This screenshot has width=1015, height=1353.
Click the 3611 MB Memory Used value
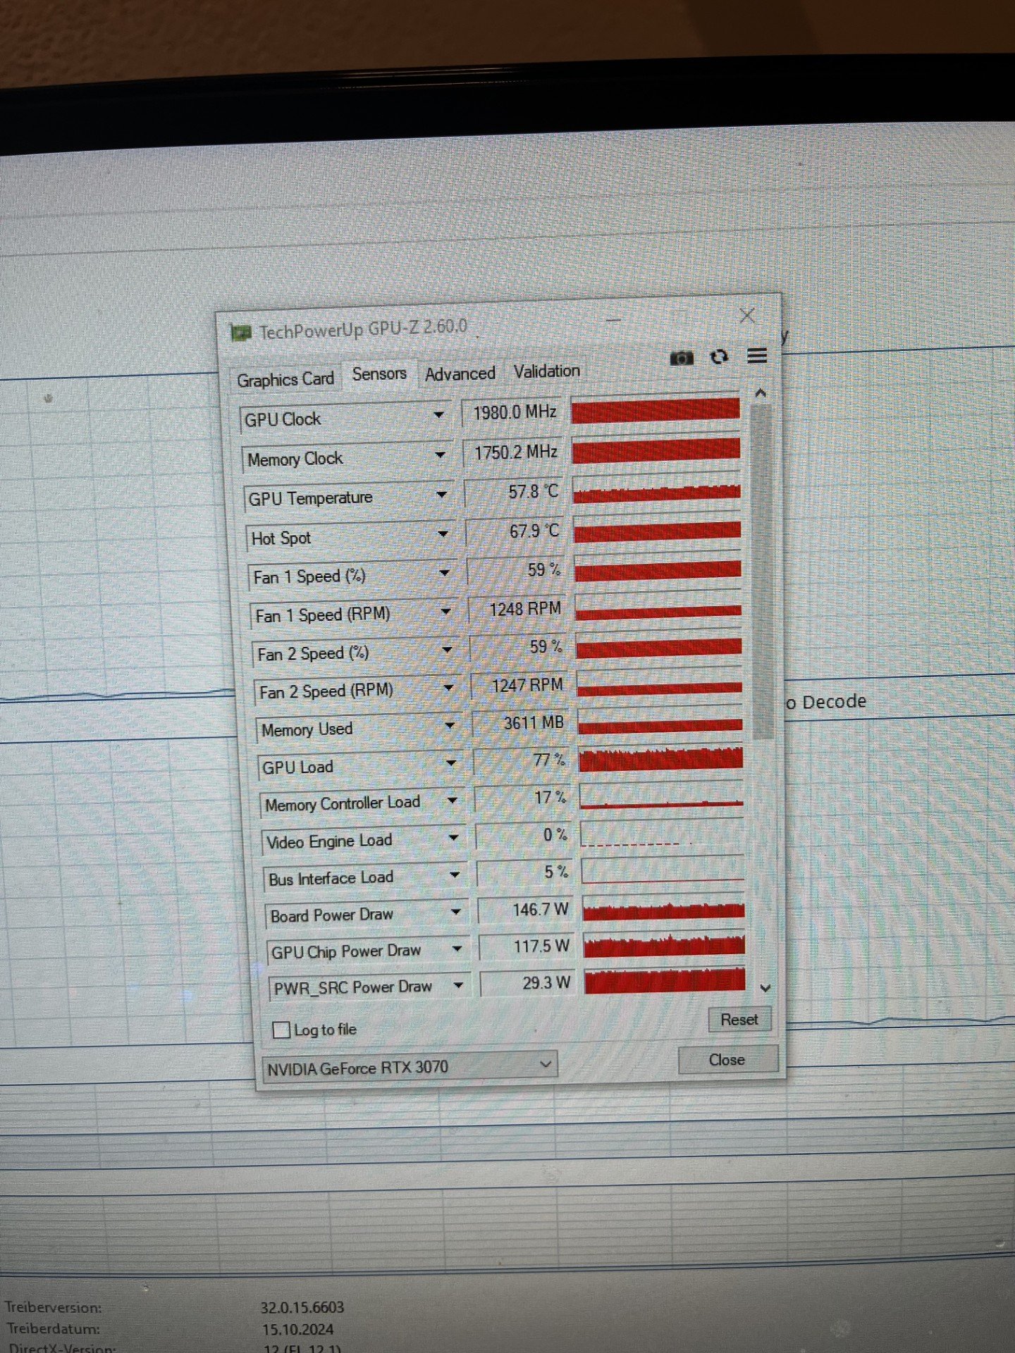pos(534,723)
